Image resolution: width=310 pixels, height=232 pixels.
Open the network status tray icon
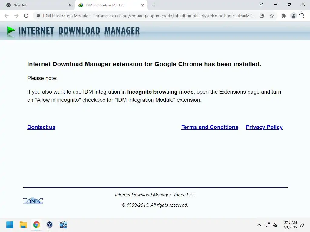click(x=267, y=225)
